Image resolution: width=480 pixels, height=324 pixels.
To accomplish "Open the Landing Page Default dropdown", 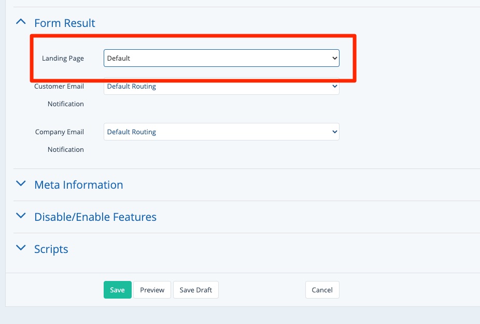I will (221, 59).
